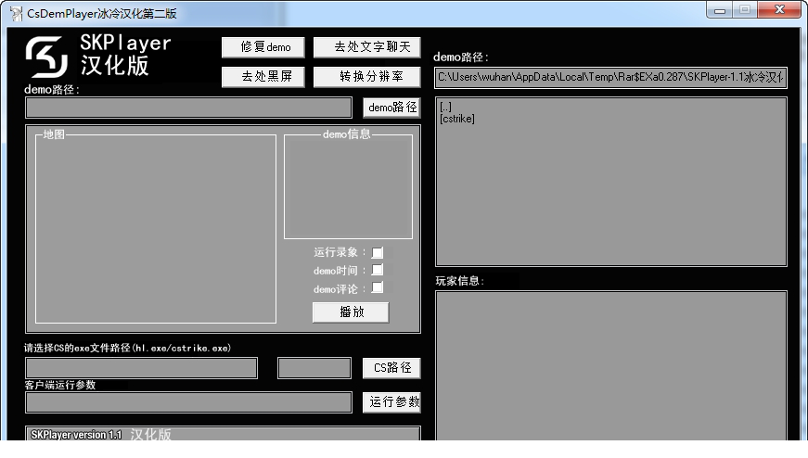Click the demo信息 info box
The width and height of the screenshot is (808, 458).
coord(349,186)
